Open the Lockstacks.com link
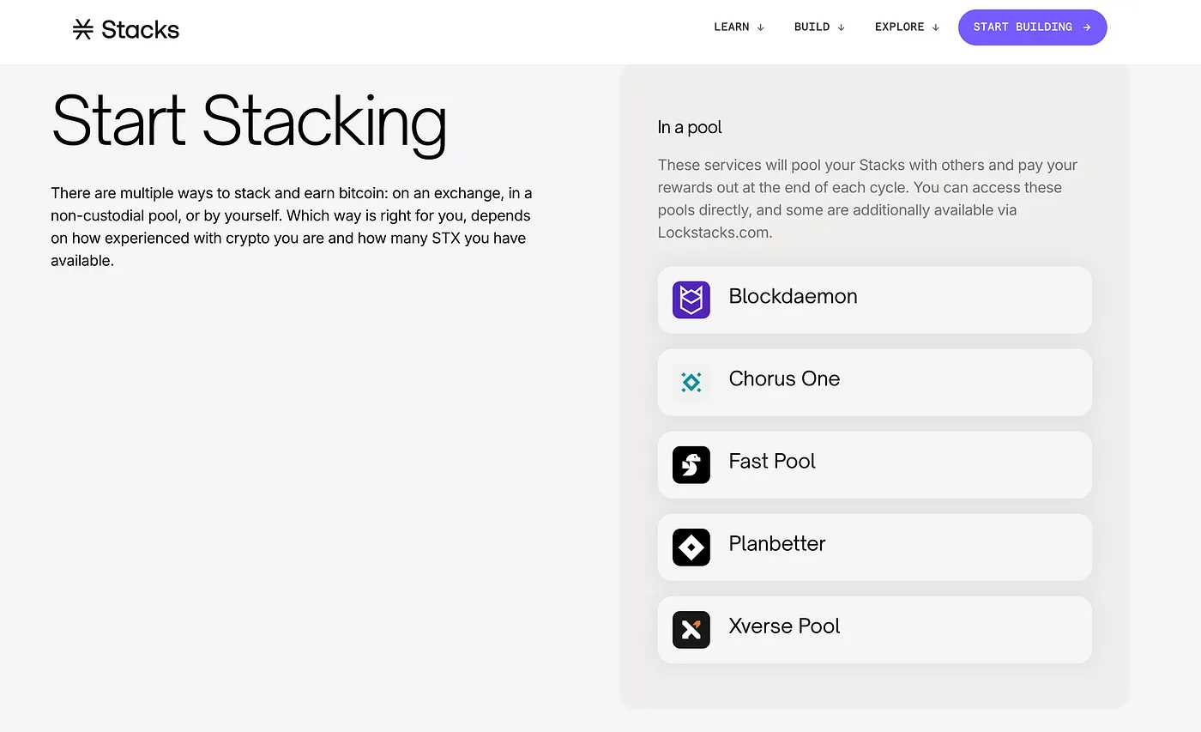The image size is (1201, 732). [x=713, y=232]
